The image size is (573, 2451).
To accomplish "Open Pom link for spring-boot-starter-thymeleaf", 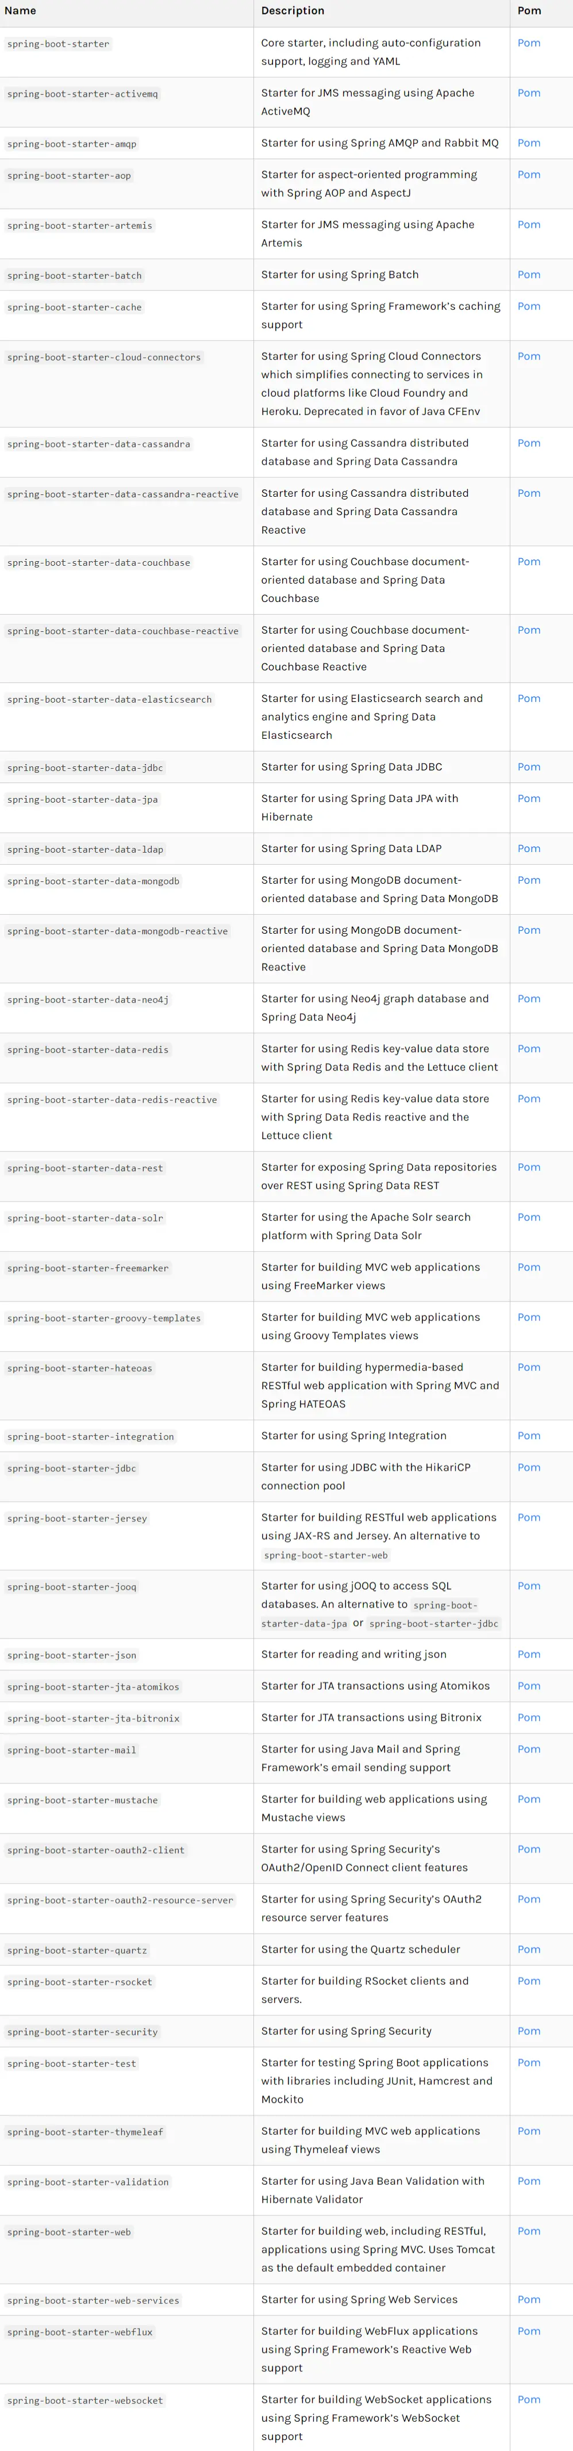I will (x=528, y=2132).
